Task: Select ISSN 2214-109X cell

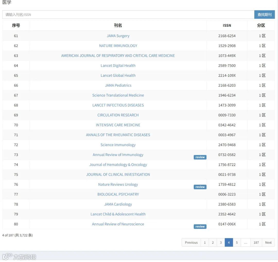Action: (x=227, y=75)
